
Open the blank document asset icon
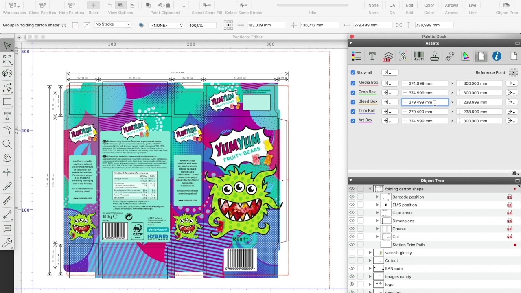point(514,57)
